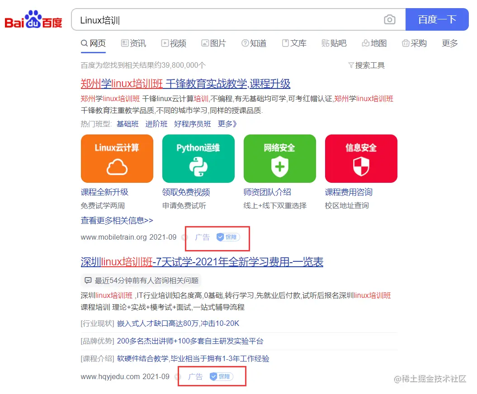Open the 采购 tab
Image resolution: width=477 pixels, height=394 pixels.
(x=414, y=43)
